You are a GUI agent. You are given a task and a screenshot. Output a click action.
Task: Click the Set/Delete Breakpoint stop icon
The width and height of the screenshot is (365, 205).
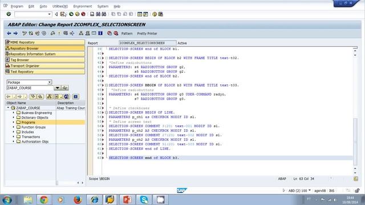pyautogui.click(x=109, y=34)
